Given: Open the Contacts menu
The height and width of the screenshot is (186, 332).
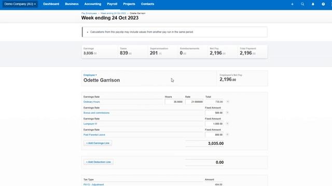Looking at the screenshot, I should coord(147,4).
